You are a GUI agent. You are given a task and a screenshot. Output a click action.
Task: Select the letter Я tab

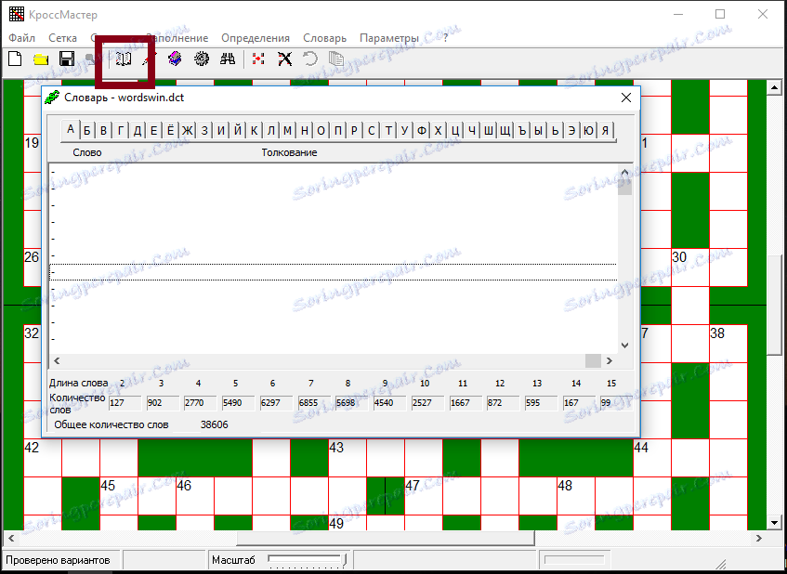(x=605, y=131)
